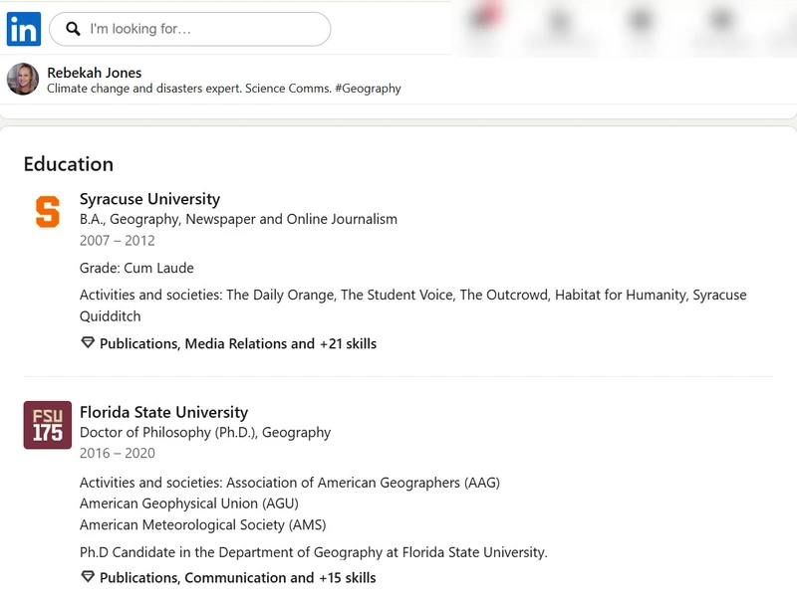Focus the "I'm looking for…" search field
Screen dimensions: 797x606
189,29
